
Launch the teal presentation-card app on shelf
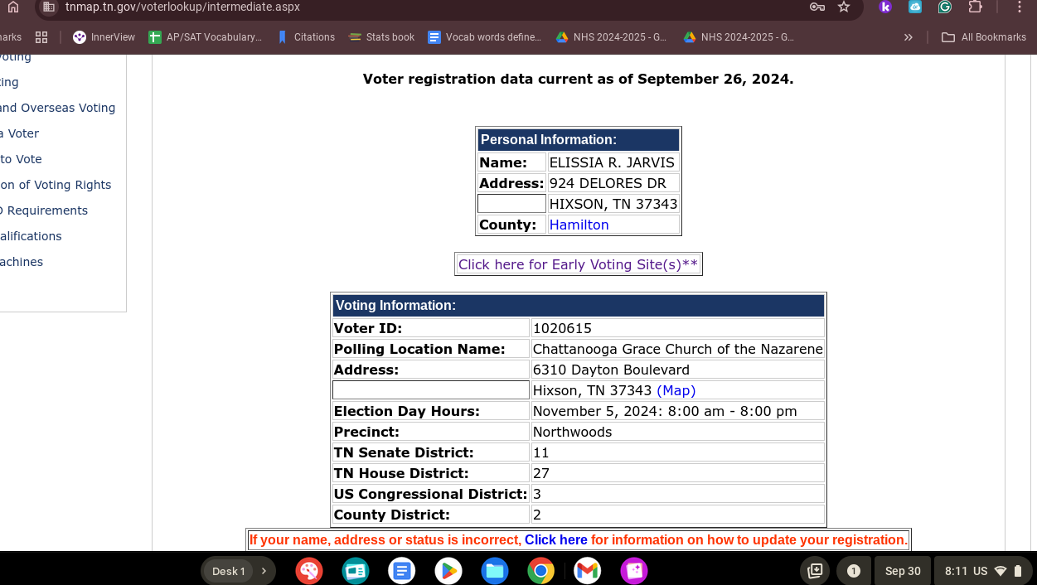pos(356,571)
